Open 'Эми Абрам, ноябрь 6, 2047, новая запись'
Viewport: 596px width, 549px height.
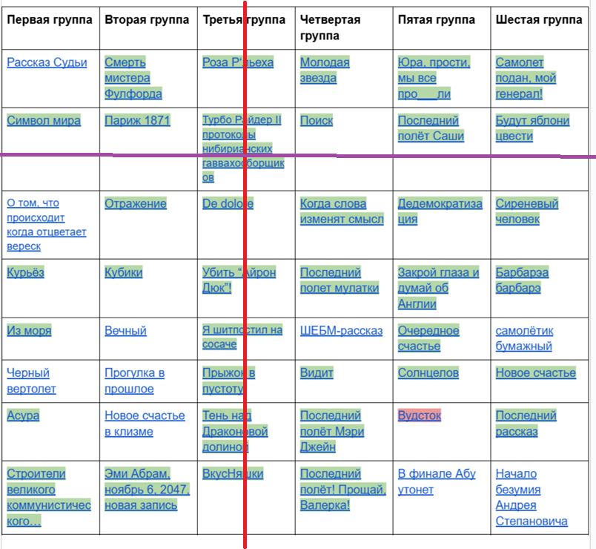point(147,489)
